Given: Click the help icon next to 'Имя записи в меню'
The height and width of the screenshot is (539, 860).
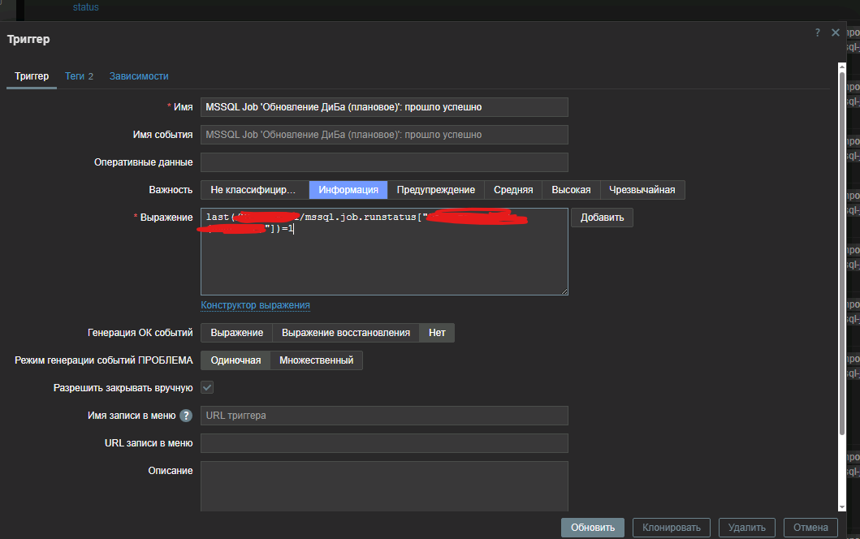Looking at the screenshot, I should click(186, 416).
